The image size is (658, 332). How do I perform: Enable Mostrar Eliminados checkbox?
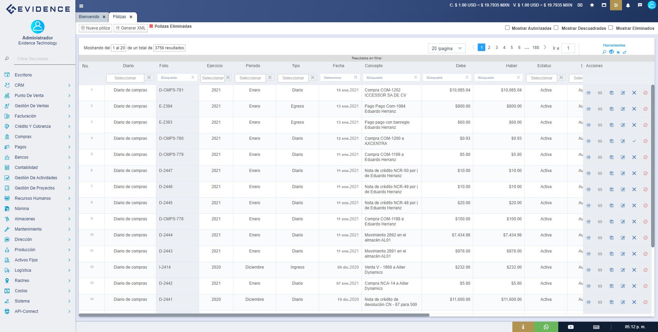click(611, 27)
